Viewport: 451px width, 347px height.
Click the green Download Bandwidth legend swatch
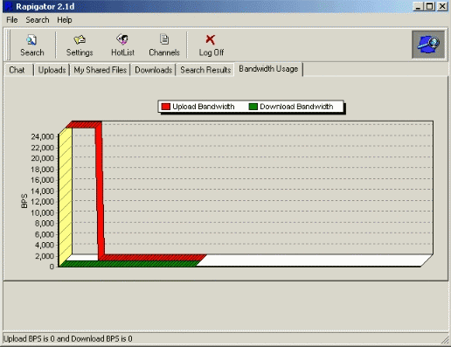pyautogui.click(x=253, y=107)
